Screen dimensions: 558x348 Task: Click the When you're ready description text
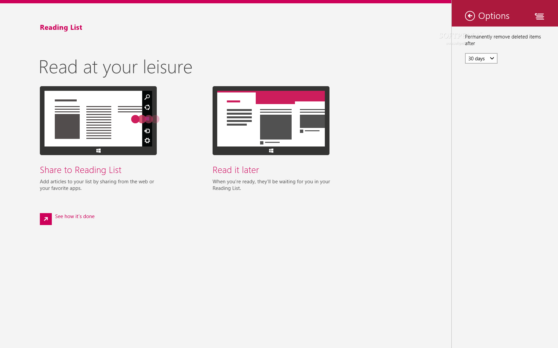coord(271,185)
